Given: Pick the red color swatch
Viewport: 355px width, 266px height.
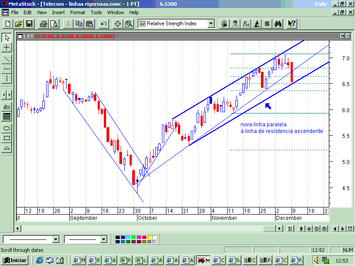Looking at the screenshot, I should (x=144, y=237).
